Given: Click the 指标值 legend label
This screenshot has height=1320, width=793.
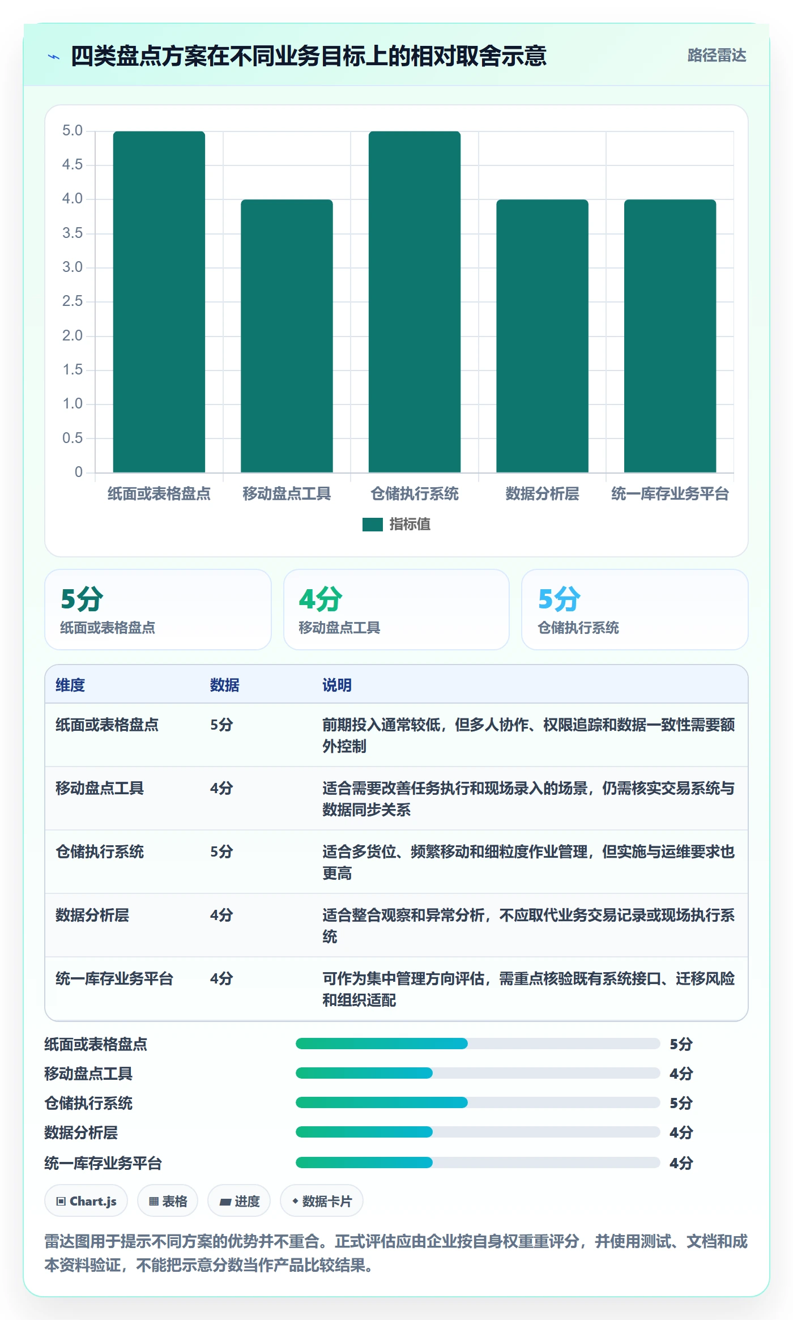Looking at the screenshot, I should pyautogui.click(x=410, y=525).
